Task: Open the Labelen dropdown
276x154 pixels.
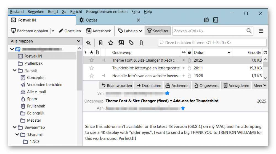Action: pyautogui.click(x=130, y=31)
